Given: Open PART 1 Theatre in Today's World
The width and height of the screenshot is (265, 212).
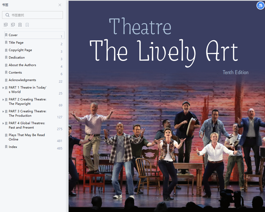Looking at the screenshot, I should click(28, 90).
